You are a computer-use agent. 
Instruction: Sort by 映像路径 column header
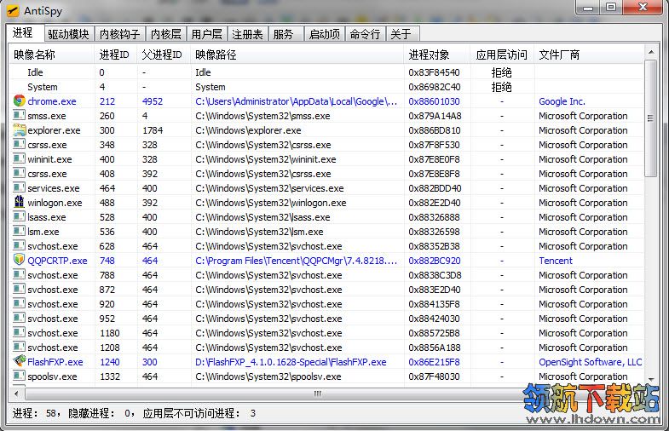[x=297, y=55]
